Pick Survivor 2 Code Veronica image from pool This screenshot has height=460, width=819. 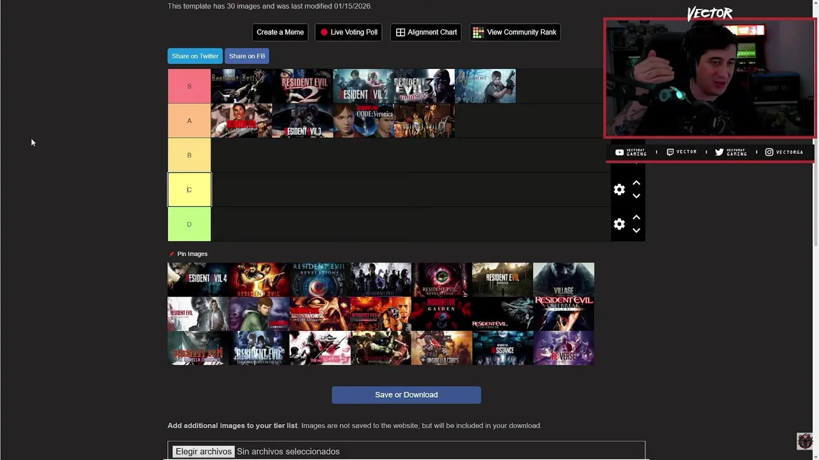[x=320, y=314]
